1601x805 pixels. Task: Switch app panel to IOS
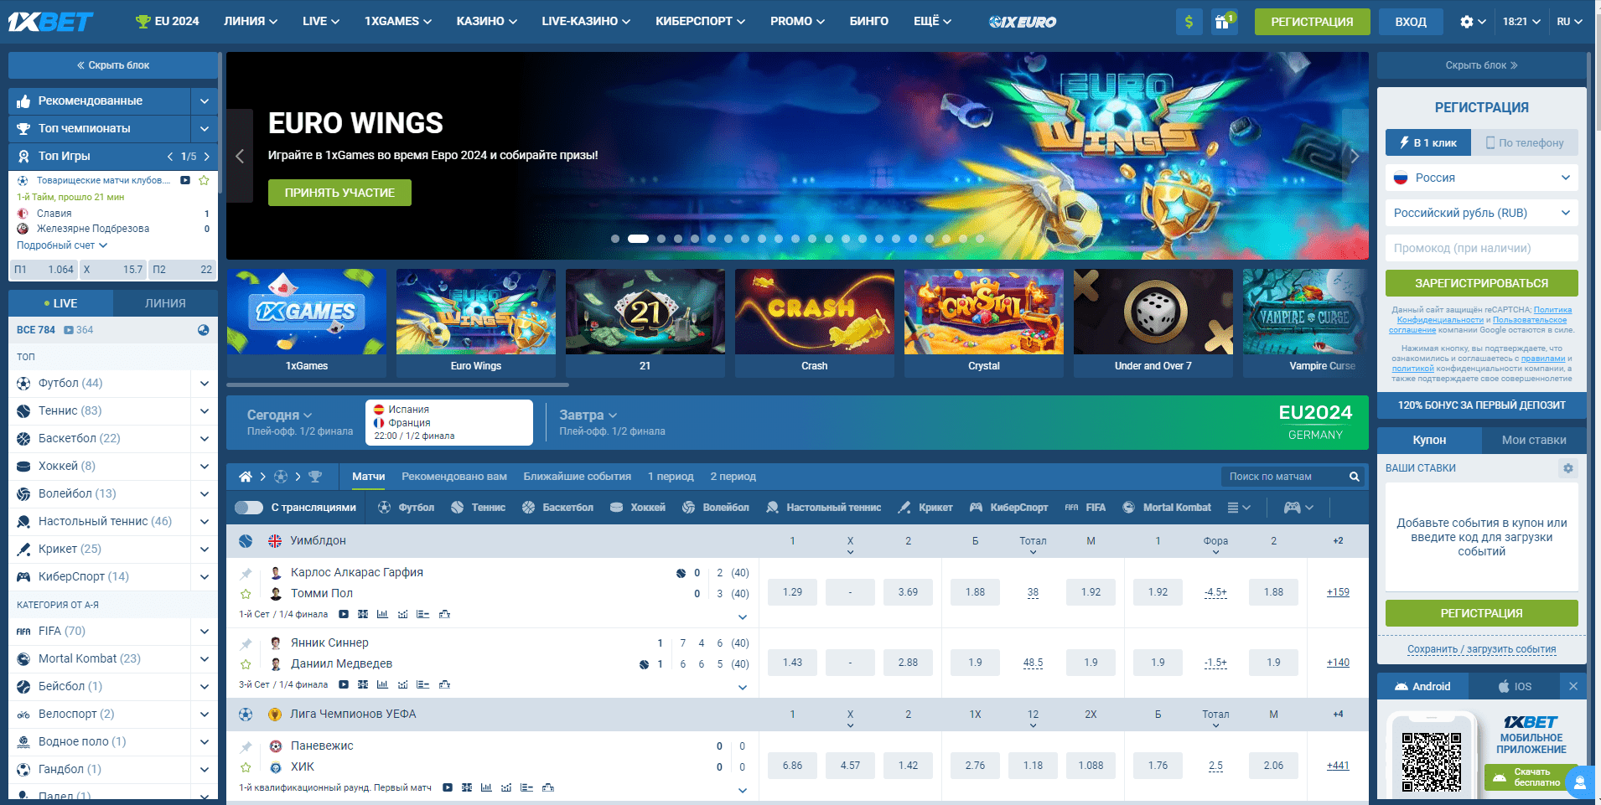click(1515, 686)
